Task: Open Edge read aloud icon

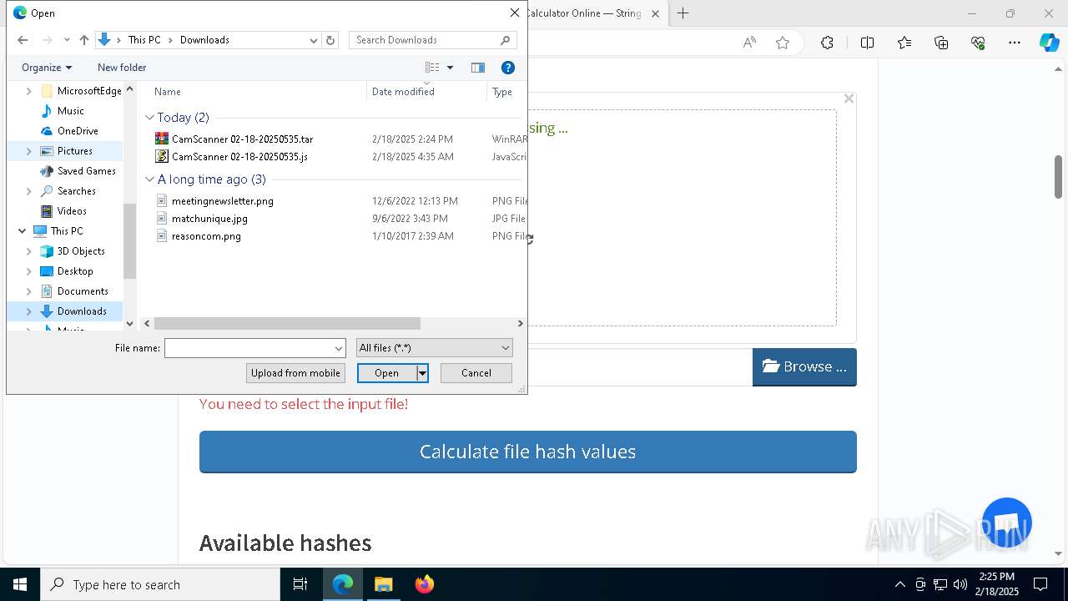Action: (x=749, y=43)
